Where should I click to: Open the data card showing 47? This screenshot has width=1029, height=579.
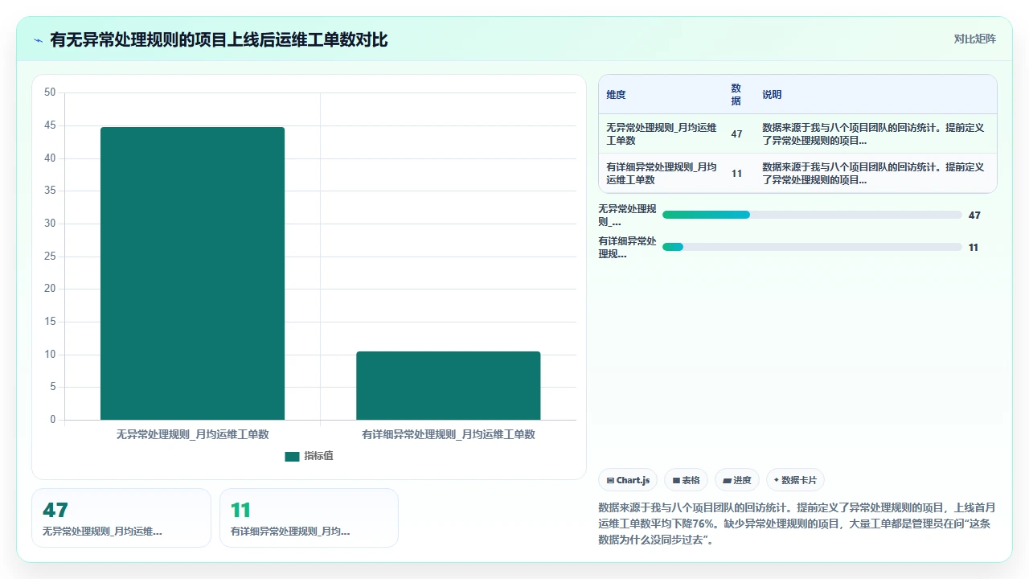(x=121, y=518)
